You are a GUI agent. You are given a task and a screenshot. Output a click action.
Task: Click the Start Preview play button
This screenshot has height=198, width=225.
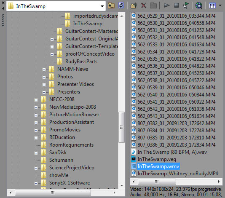click(166, 5)
